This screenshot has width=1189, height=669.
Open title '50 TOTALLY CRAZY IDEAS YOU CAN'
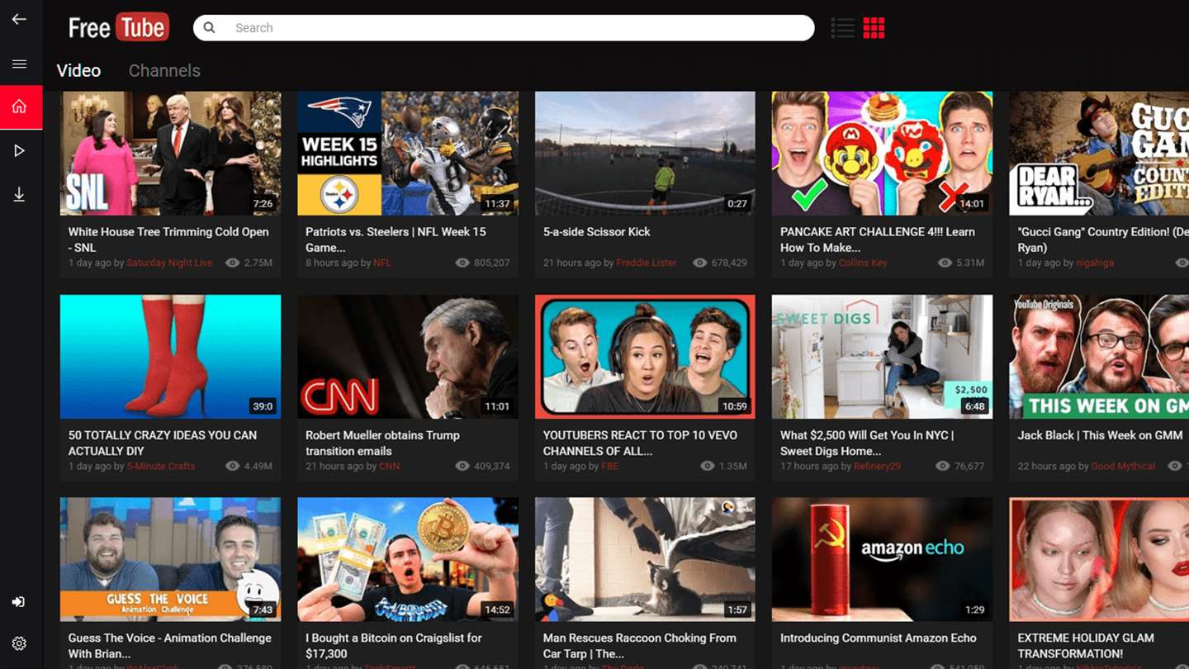tap(163, 443)
